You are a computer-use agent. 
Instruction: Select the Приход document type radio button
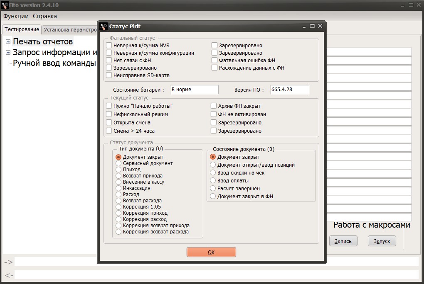[118, 170]
